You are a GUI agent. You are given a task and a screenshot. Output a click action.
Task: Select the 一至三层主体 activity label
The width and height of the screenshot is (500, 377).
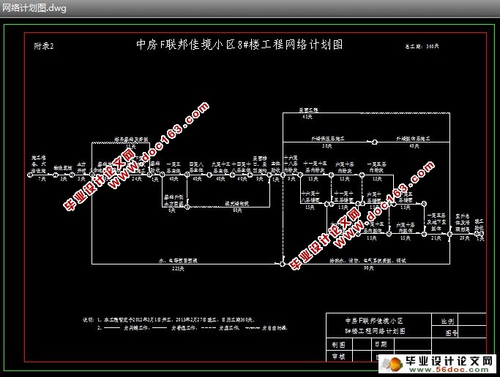(x=173, y=167)
